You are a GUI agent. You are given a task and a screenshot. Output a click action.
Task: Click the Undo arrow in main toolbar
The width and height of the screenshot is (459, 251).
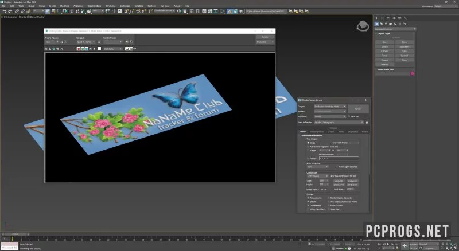click(5, 11)
